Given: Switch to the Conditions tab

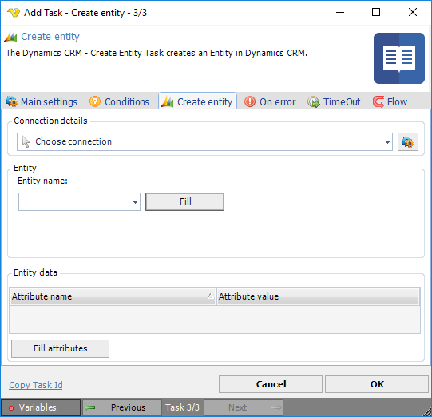Looking at the screenshot, I should (x=119, y=102).
